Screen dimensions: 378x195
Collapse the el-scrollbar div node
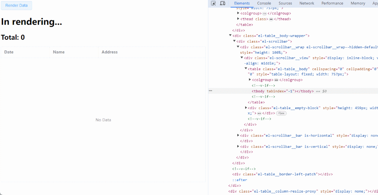(x=234, y=41)
